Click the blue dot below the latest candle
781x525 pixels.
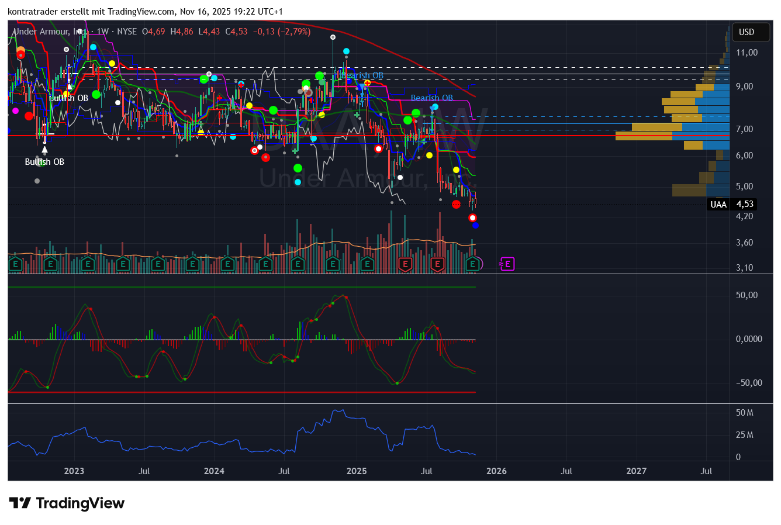[x=476, y=225]
